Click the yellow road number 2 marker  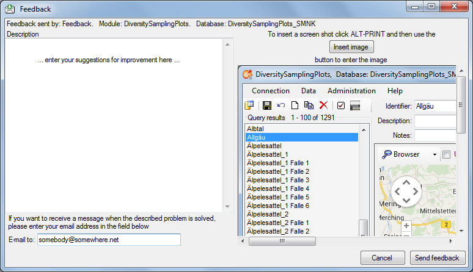coord(446,224)
